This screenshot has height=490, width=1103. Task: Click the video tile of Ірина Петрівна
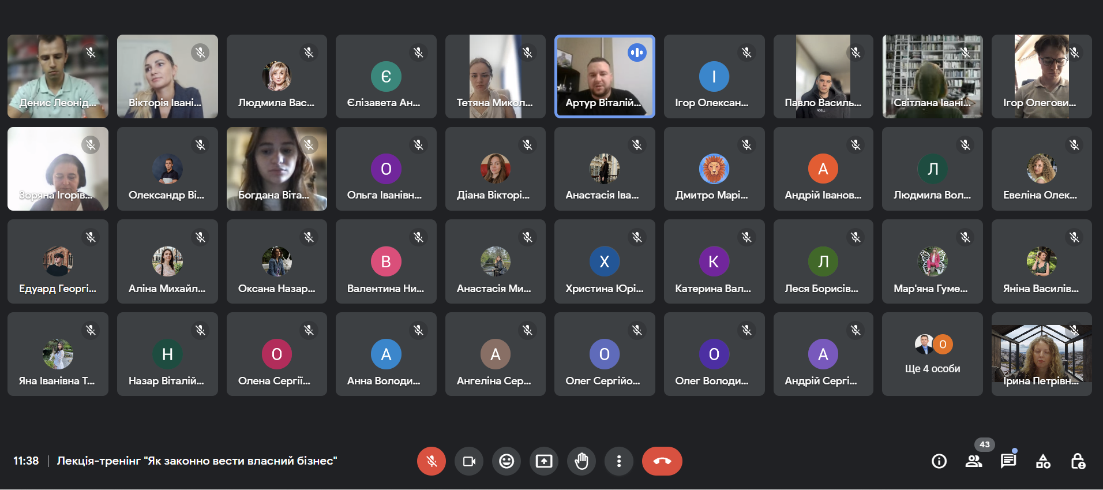tap(1041, 354)
